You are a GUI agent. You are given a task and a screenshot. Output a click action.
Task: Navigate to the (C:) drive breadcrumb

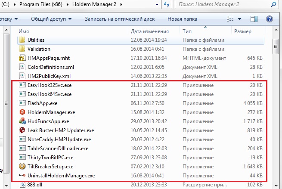click(5, 4)
